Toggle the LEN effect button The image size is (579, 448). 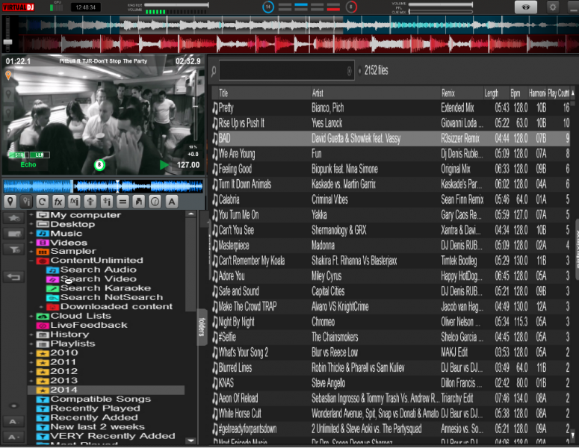pos(38,155)
